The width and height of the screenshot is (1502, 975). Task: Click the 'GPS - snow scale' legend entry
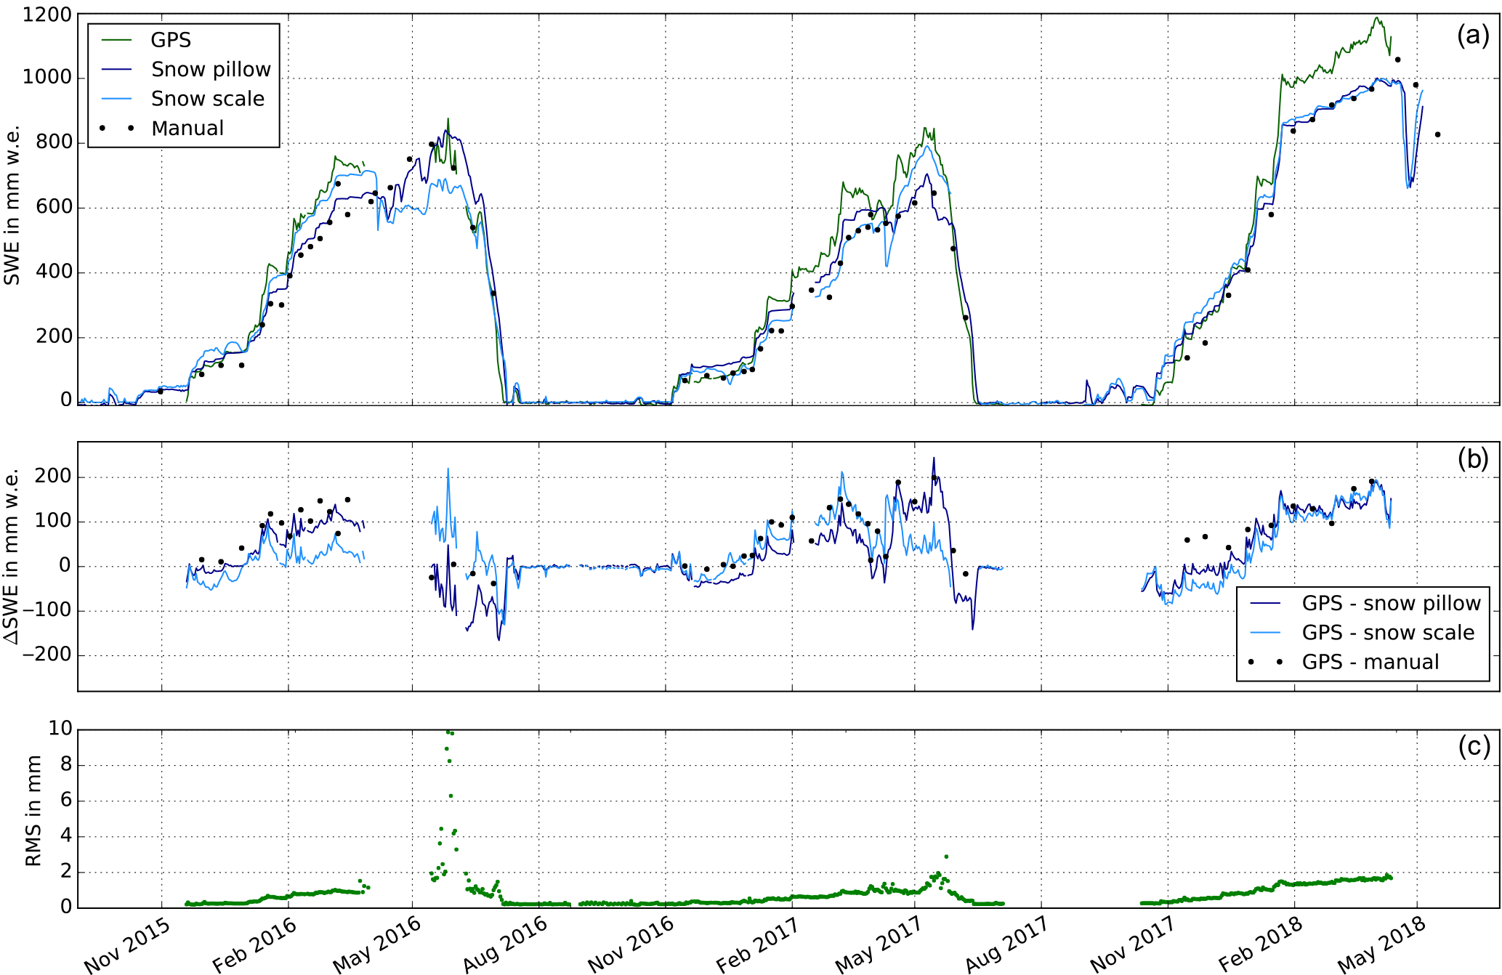1388,633
